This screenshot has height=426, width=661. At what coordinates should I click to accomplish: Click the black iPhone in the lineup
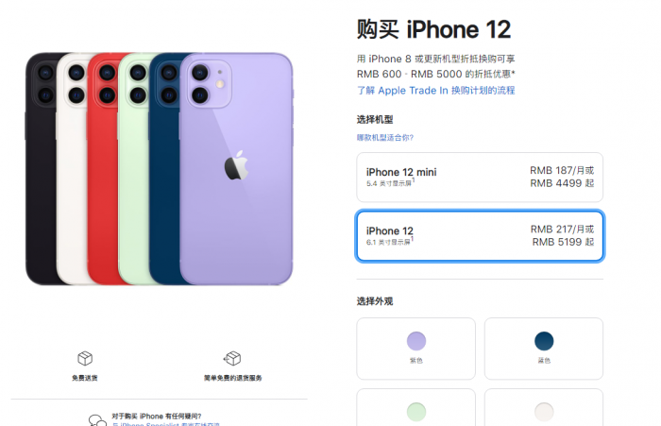coord(40,169)
